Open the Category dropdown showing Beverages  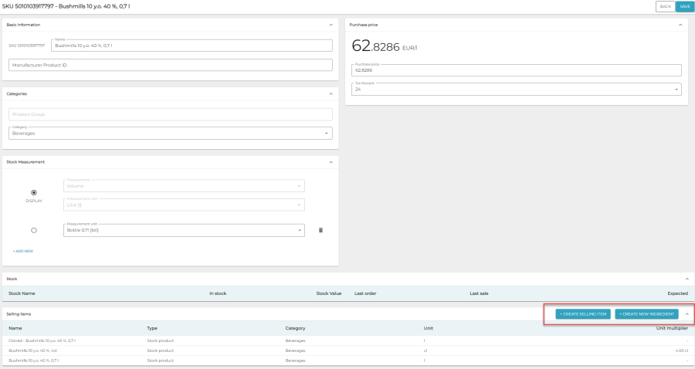[170, 134]
